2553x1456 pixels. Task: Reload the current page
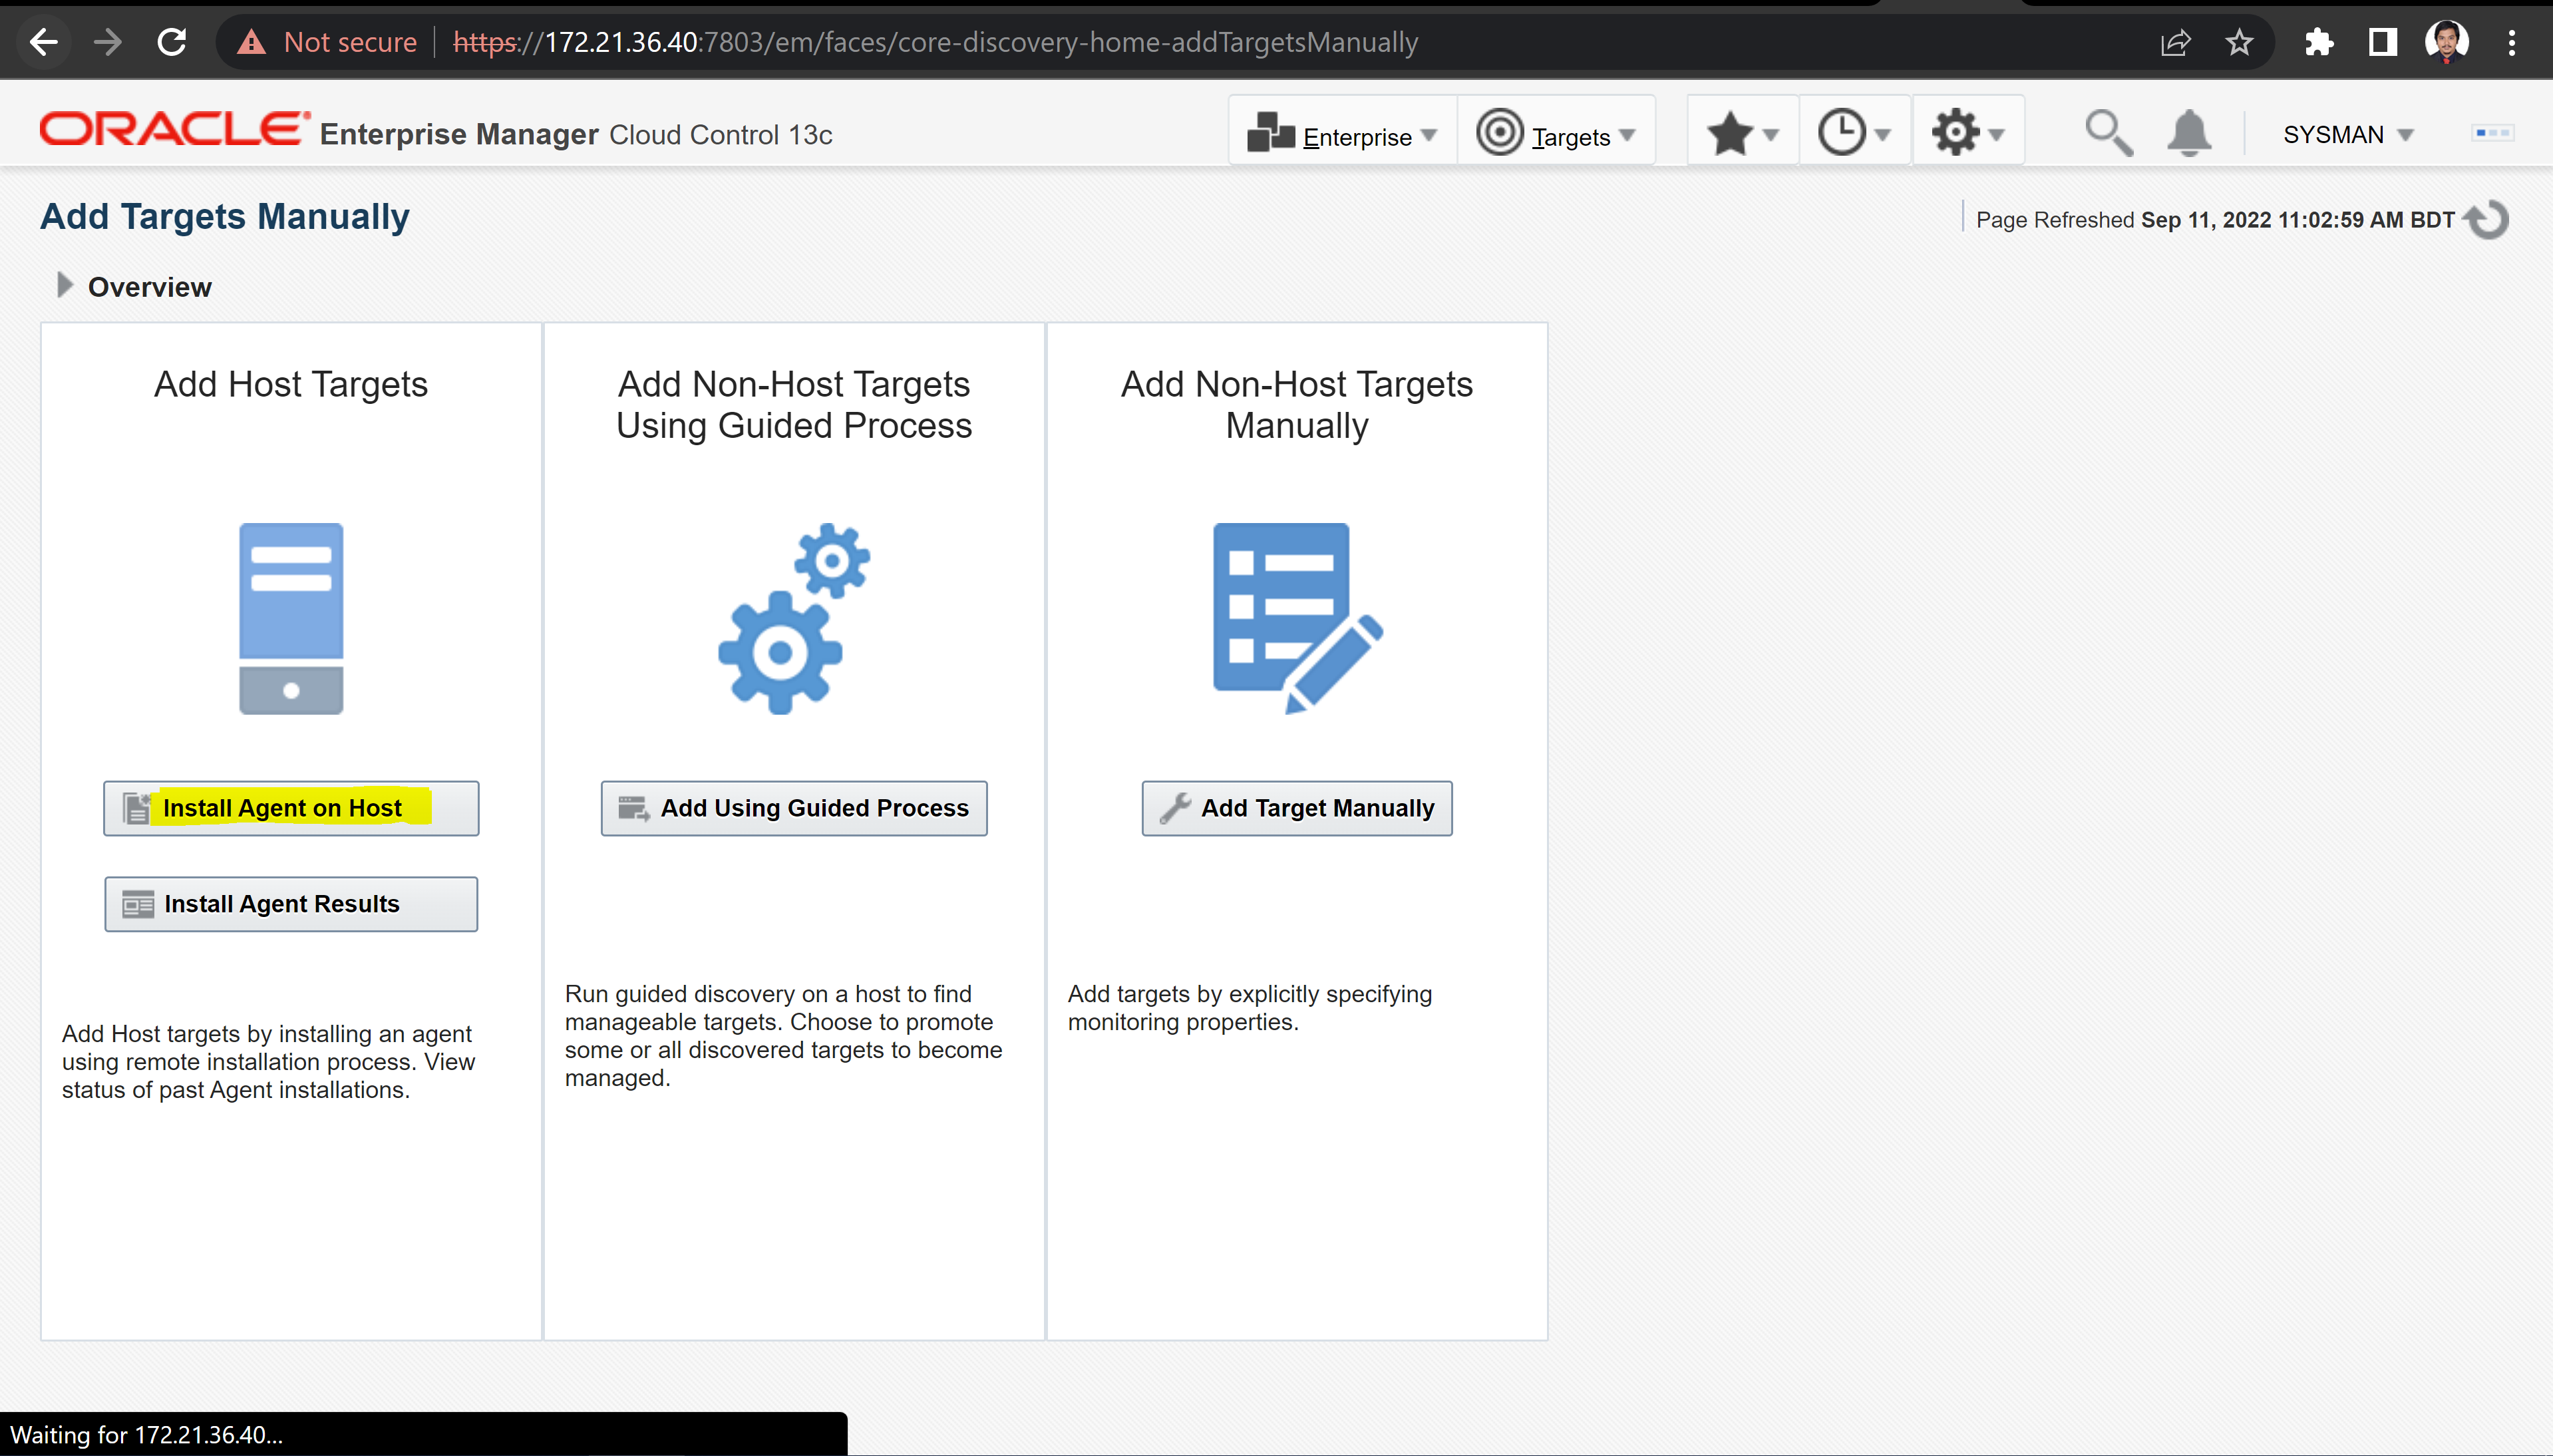tap(172, 42)
